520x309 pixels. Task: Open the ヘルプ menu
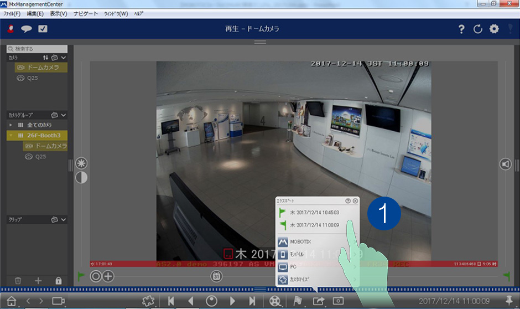139,14
